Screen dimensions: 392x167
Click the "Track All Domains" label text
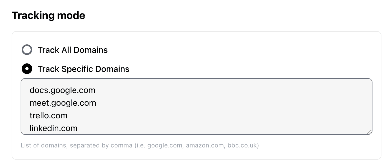[x=73, y=50]
